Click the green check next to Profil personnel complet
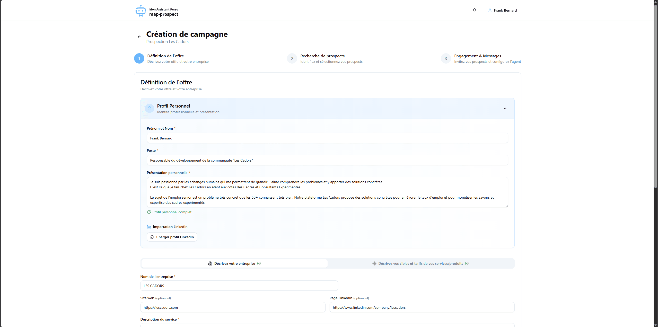This screenshot has width=658, height=327. tap(149, 212)
